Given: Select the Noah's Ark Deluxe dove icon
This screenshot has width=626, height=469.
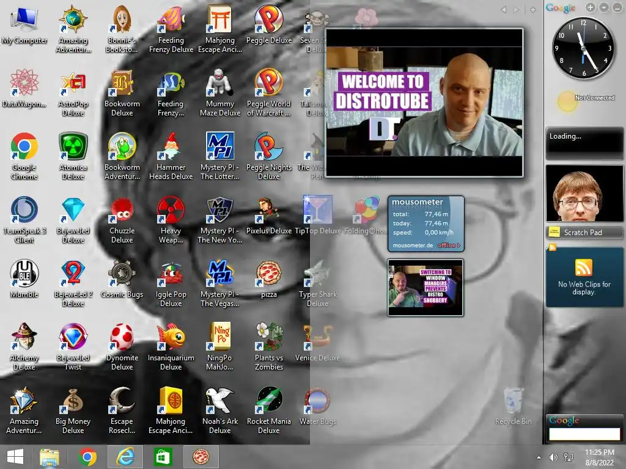Looking at the screenshot, I should [x=219, y=400].
